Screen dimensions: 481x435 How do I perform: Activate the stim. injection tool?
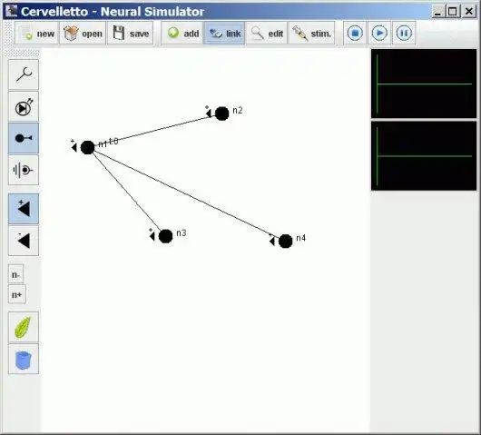coord(311,34)
